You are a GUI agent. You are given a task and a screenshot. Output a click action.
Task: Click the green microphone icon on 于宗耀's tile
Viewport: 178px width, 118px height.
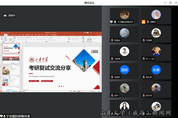(115, 22)
